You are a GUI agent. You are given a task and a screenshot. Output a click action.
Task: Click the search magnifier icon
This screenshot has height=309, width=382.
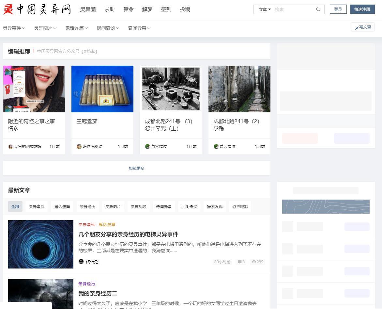pos(318,9)
